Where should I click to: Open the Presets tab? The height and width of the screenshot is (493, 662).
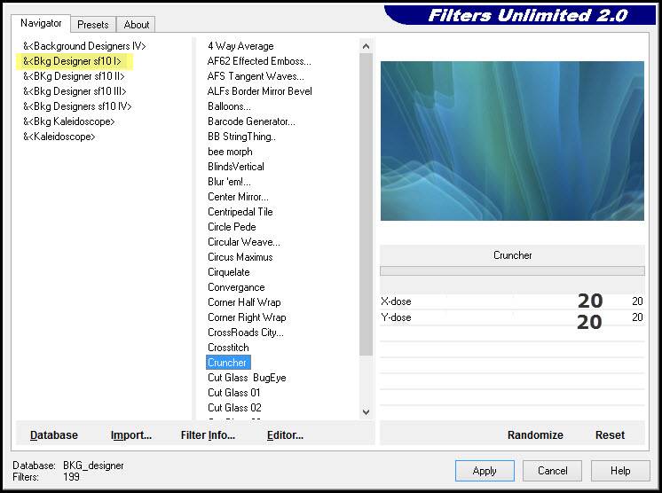point(93,25)
